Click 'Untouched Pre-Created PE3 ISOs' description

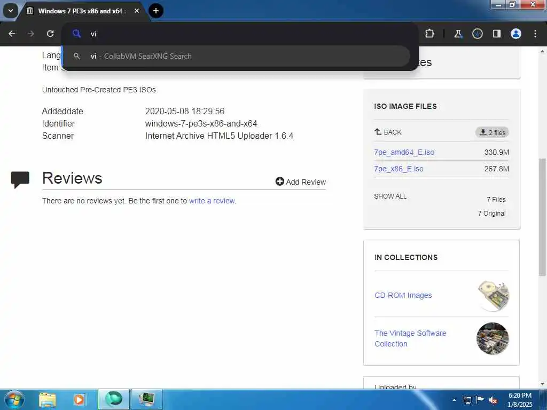(x=99, y=90)
